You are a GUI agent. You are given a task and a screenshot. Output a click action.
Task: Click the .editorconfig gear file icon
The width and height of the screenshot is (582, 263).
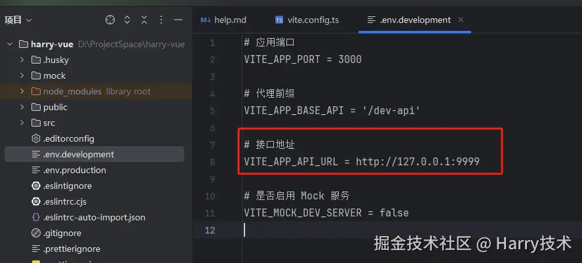point(35,138)
